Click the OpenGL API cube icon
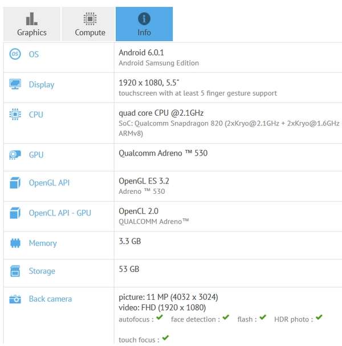Viewport: 342px width, 346px height. [x=15, y=183]
